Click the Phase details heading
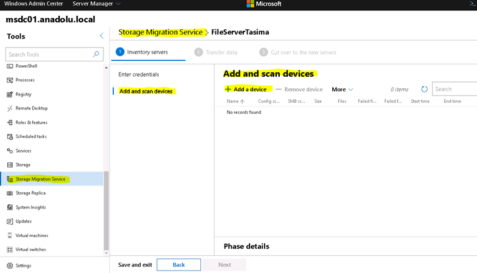 [x=246, y=246]
